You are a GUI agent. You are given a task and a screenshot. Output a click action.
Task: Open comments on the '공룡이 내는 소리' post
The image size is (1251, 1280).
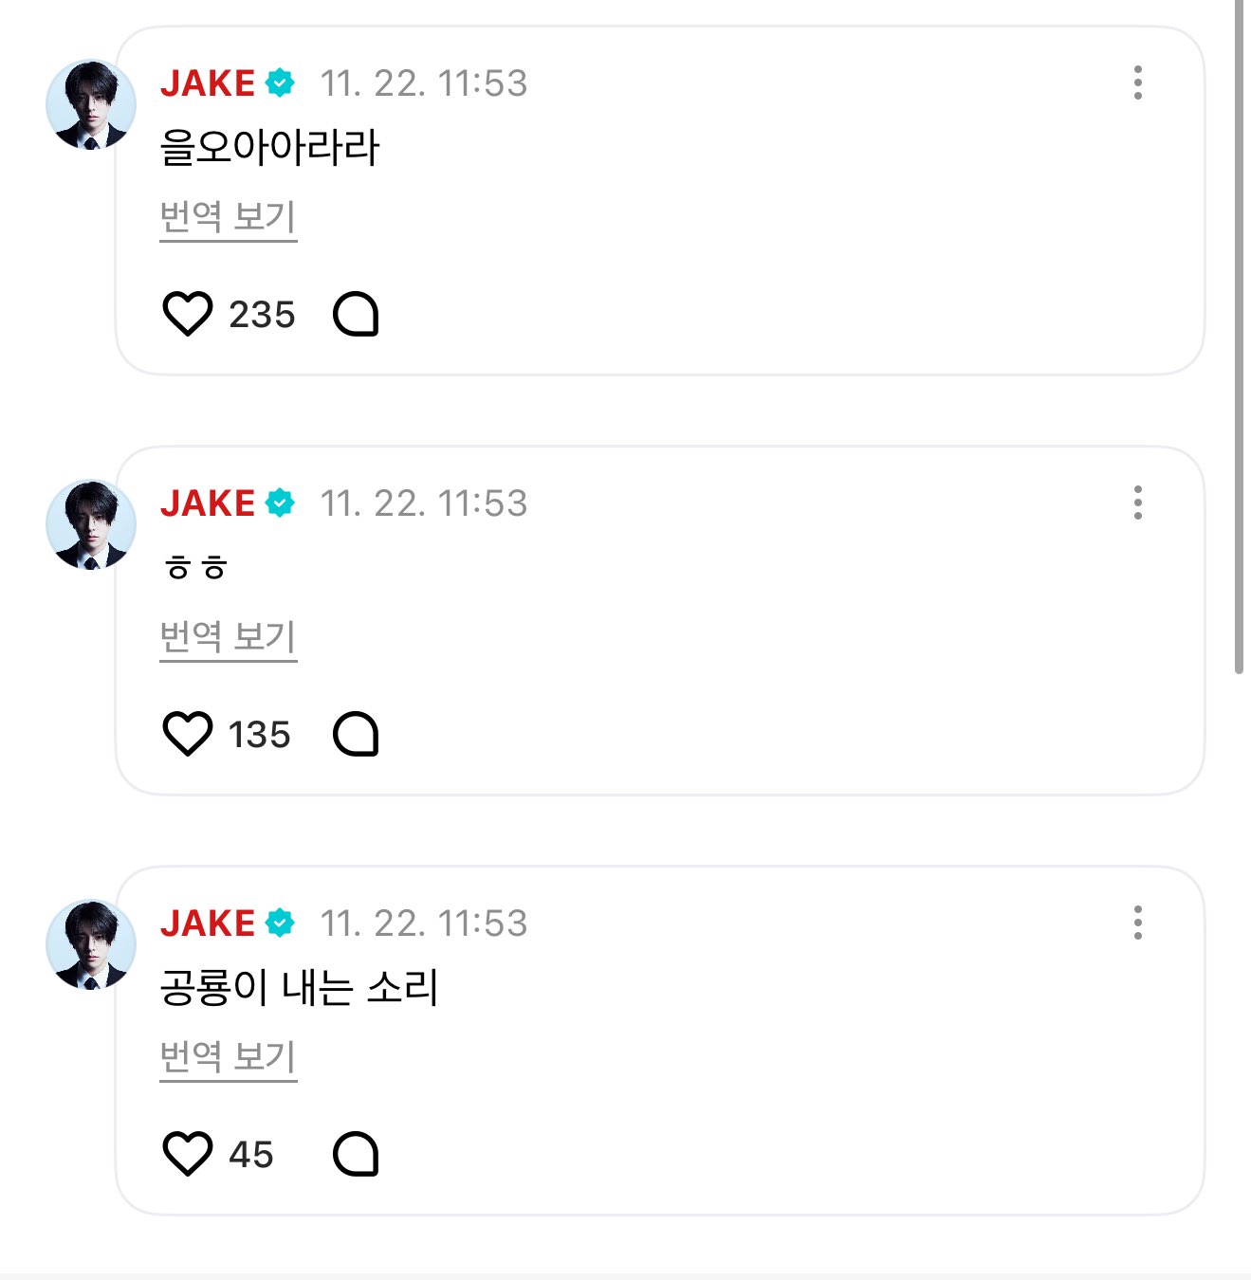[x=356, y=1154]
